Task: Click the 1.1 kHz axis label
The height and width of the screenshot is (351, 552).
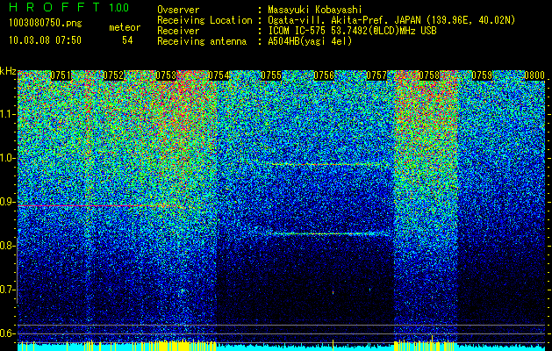Action: click(8, 114)
